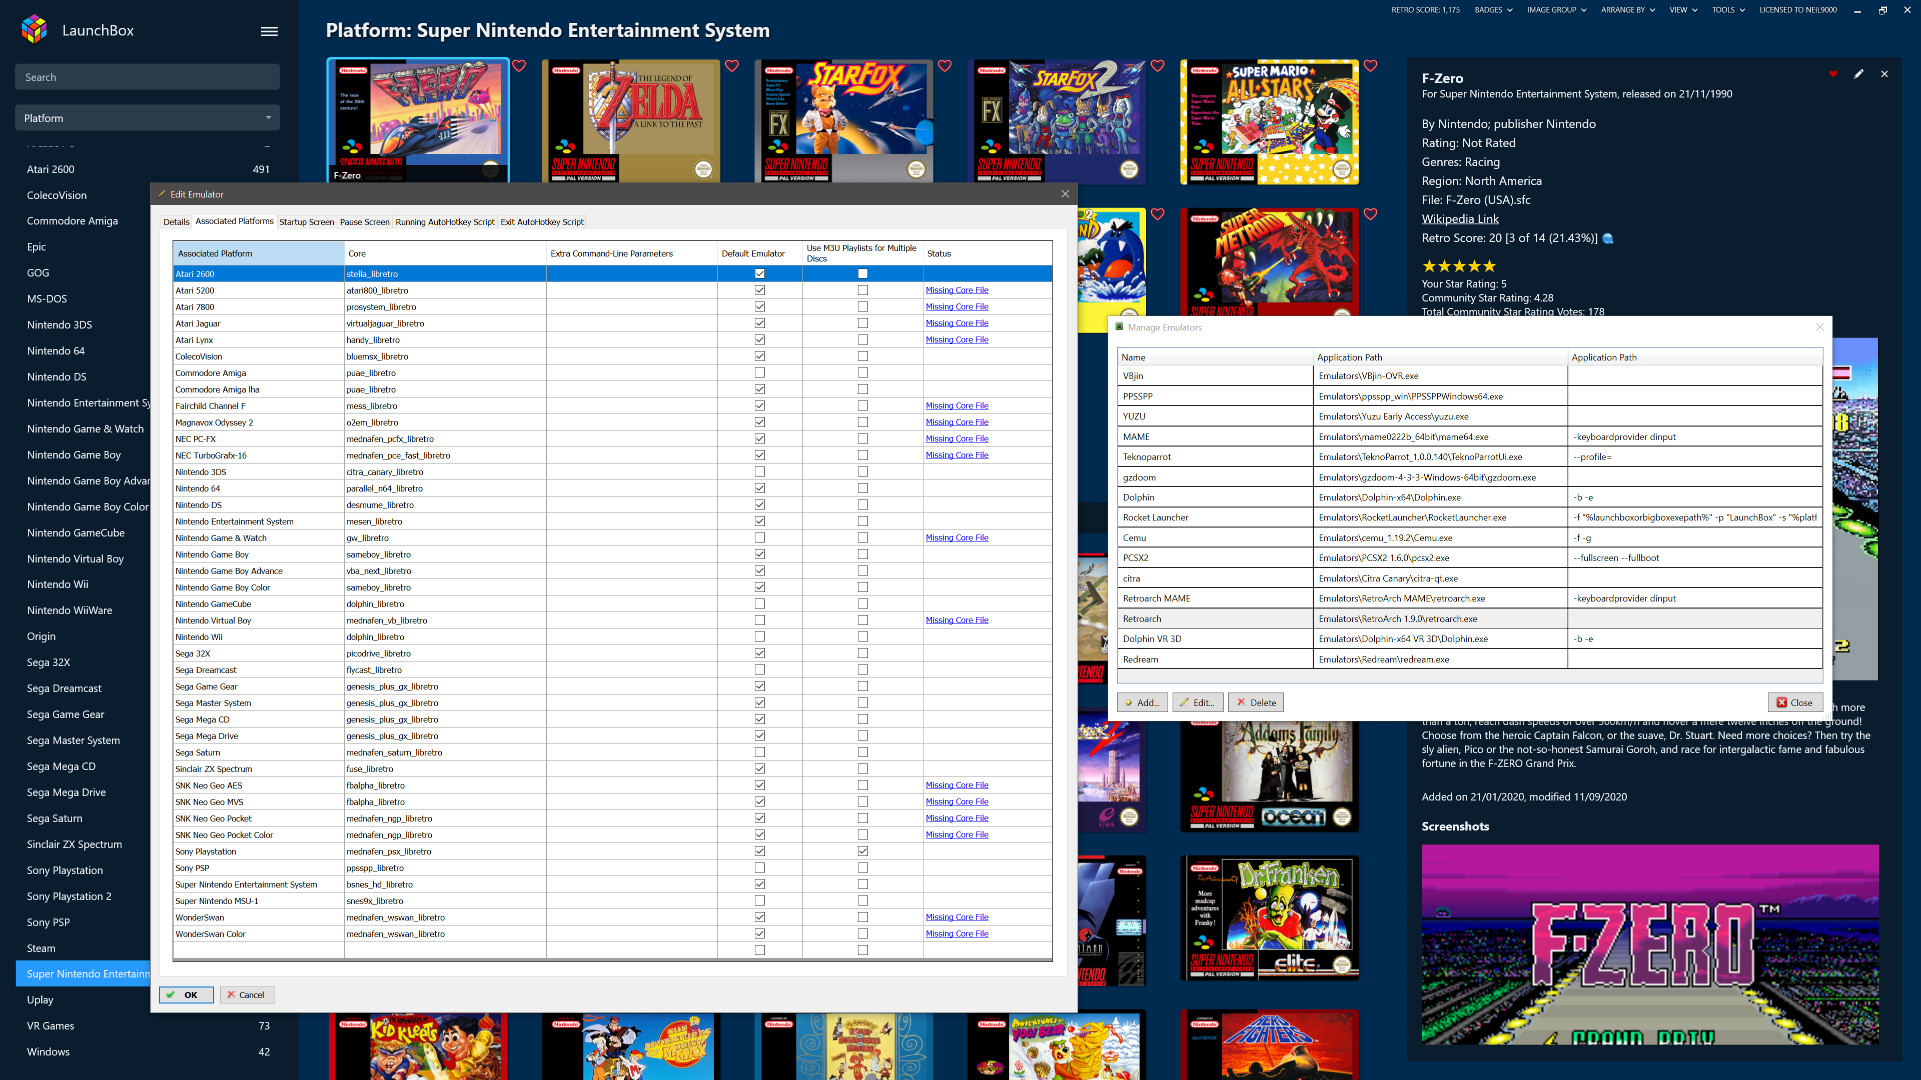Close the Manage Emulators window

[1819, 326]
